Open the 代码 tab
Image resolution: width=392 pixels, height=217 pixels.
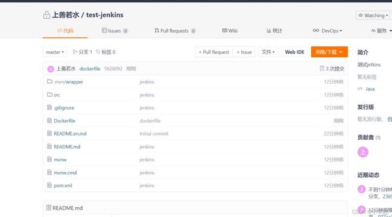click(65, 31)
